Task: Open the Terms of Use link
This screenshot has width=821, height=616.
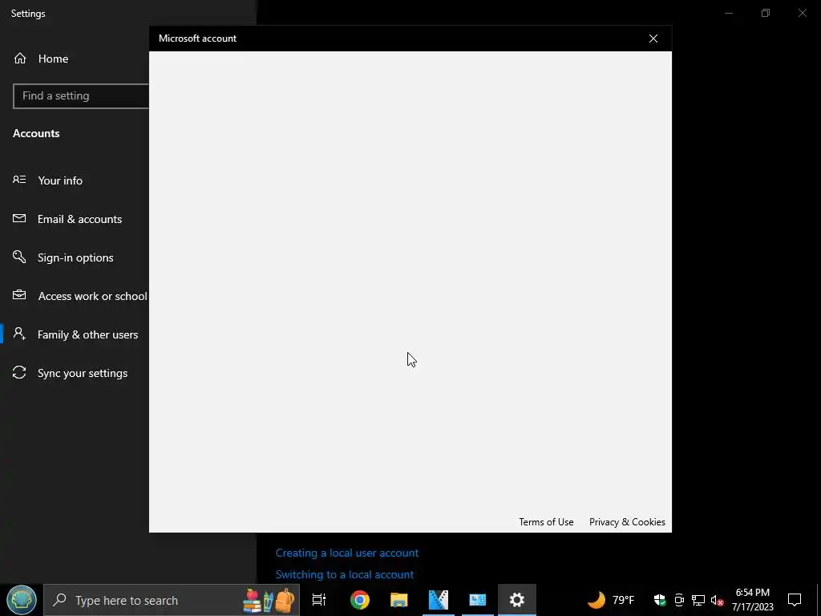Action: [x=546, y=521]
